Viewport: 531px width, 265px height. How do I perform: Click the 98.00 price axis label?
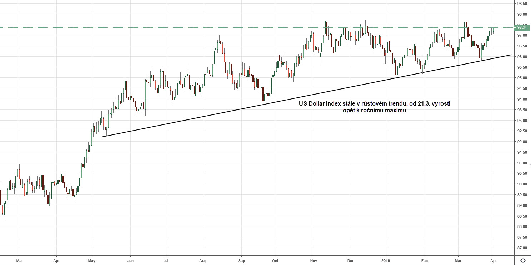coord(522,14)
